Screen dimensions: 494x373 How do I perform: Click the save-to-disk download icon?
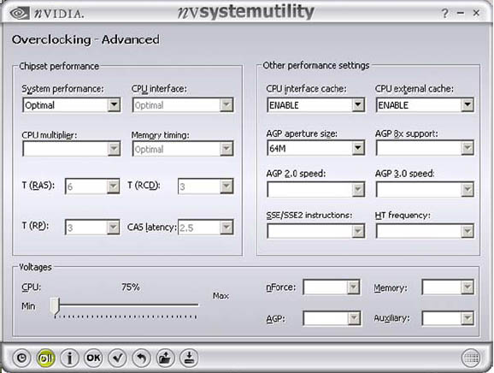189,358
